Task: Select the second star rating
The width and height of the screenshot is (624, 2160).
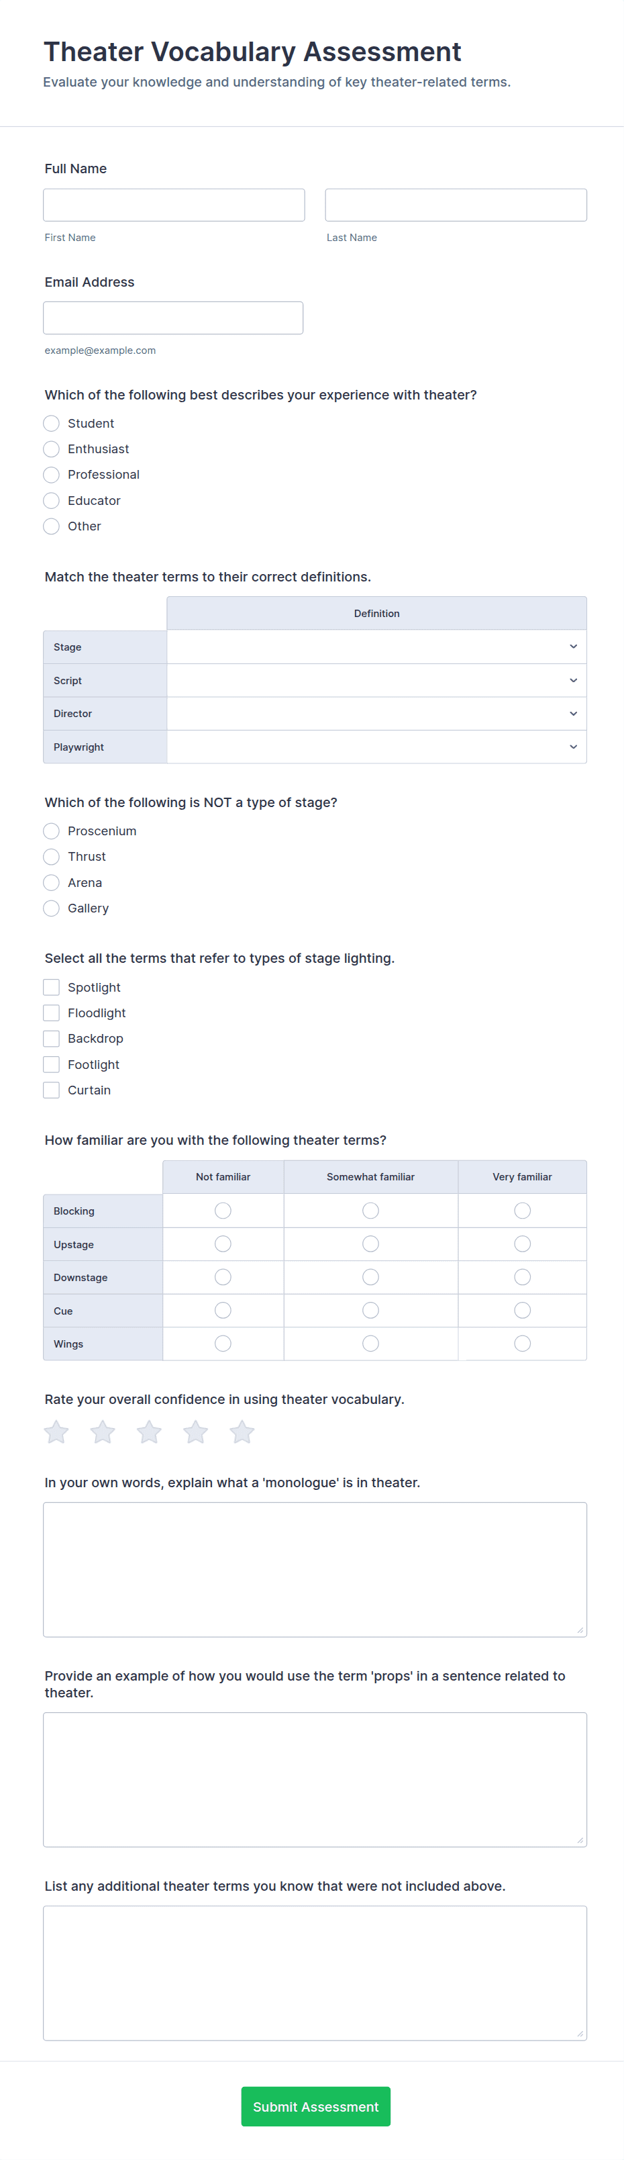Action: tap(103, 1432)
